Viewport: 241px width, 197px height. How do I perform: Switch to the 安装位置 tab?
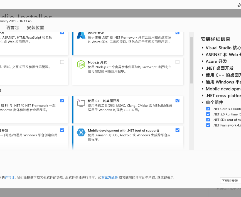coord(36,27)
